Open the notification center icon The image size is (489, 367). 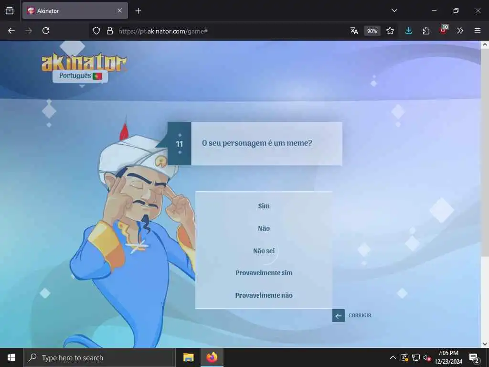[x=474, y=357]
